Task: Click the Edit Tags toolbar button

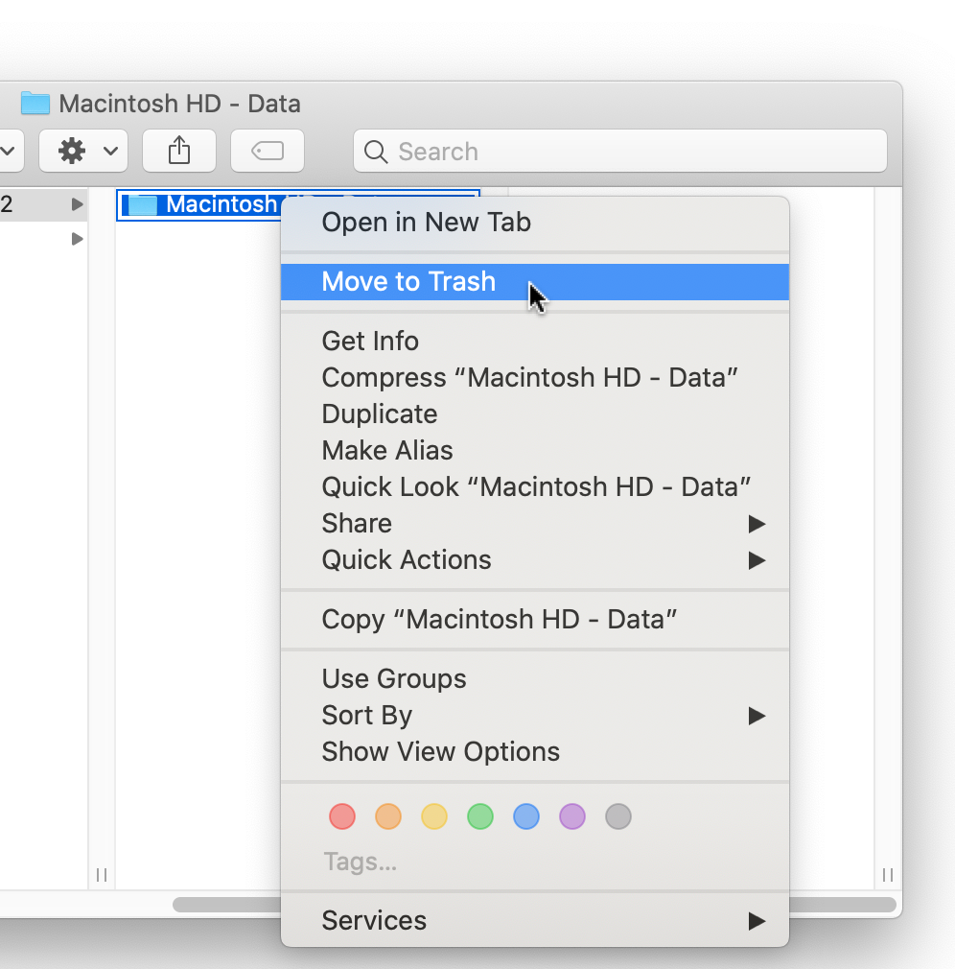Action: tap(268, 151)
